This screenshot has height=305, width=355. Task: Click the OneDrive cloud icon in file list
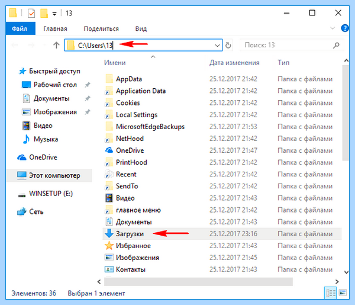tap(109, 150)
